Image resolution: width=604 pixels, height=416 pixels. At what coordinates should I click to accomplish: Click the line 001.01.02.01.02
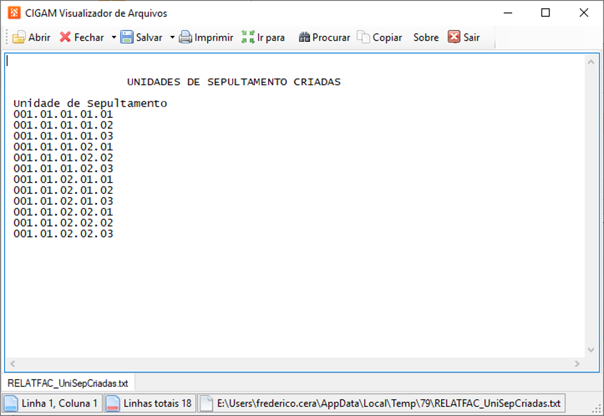tap(63, 190)
